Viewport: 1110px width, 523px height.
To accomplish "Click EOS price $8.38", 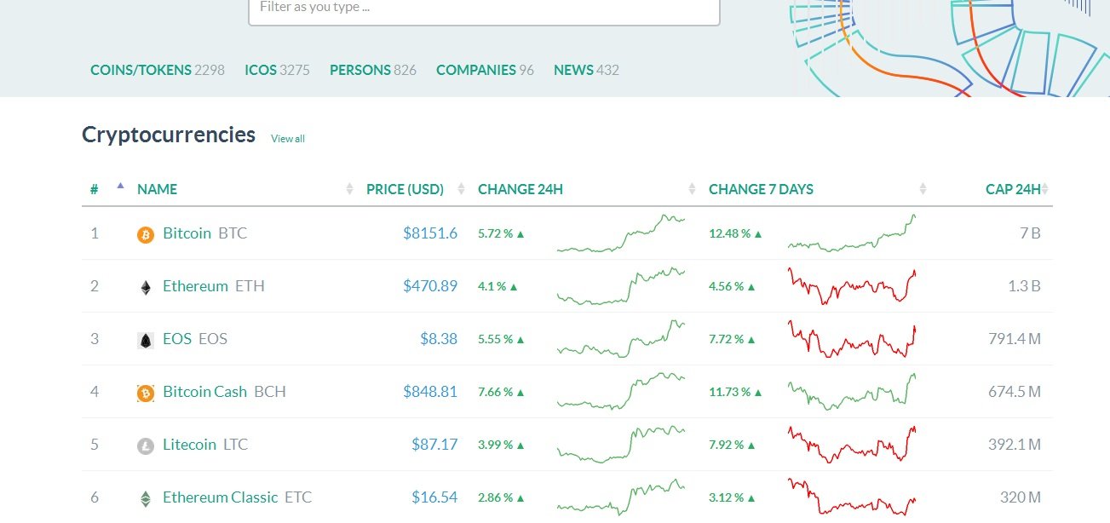I will click(x=439, y=338).
